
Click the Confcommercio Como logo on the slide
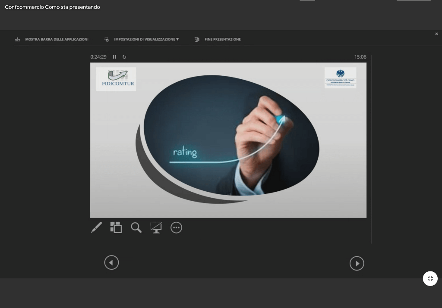pos(340,78)
